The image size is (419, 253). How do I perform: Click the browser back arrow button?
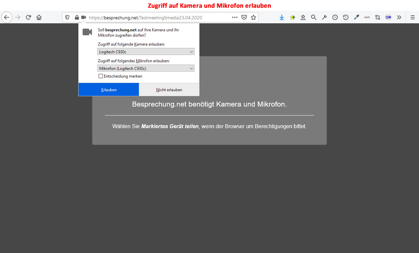[x=7, y=17]
